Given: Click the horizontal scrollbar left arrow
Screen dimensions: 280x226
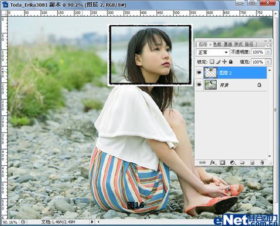Looking at the screenshot, I should pos(98,222).
